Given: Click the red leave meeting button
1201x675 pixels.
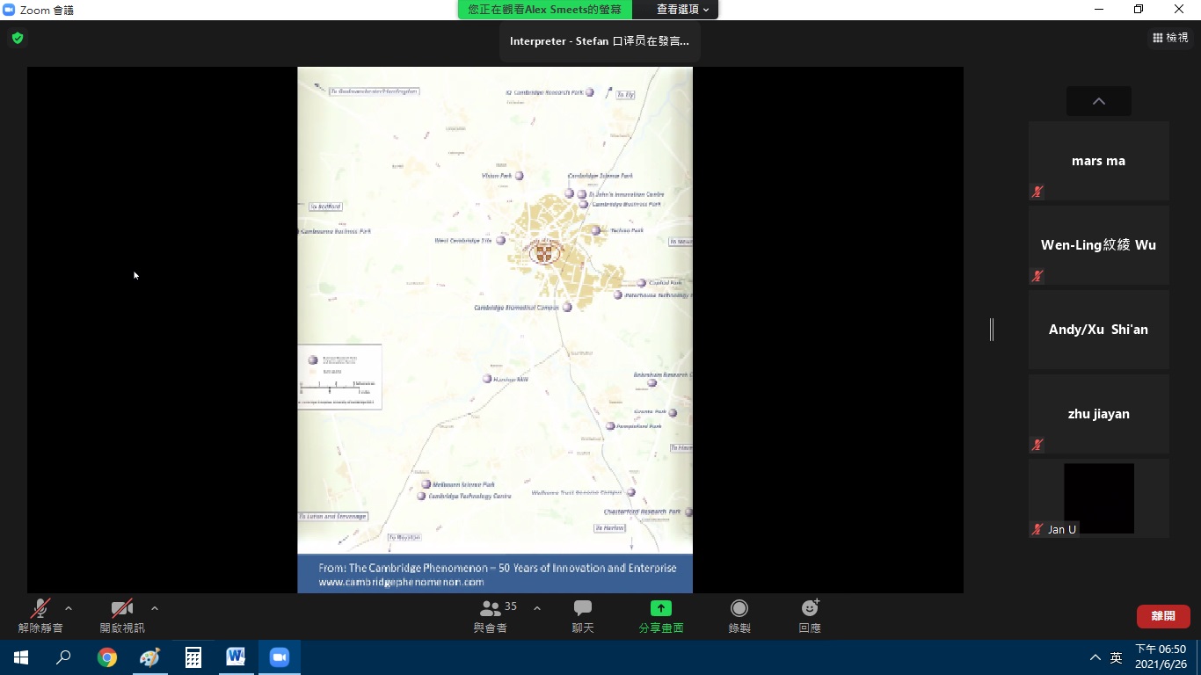Looking at the screenshot, I should [x=1162, y=616].
